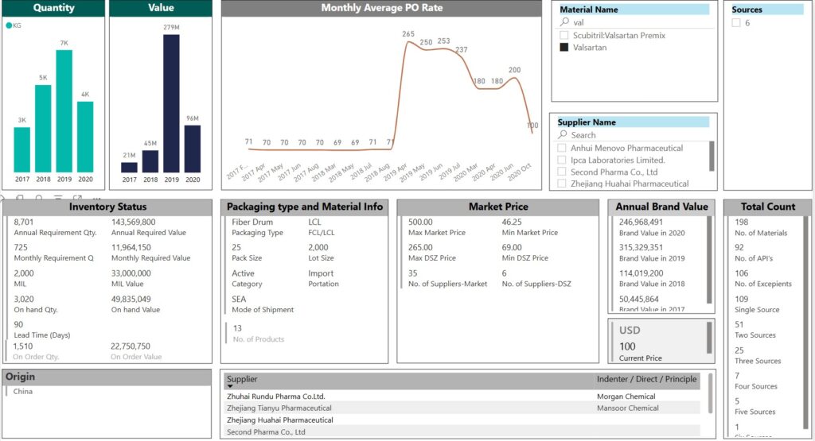
Task: Select the Anhui Menovo Pharmaceutical checkbox
Action: (562, 148)
